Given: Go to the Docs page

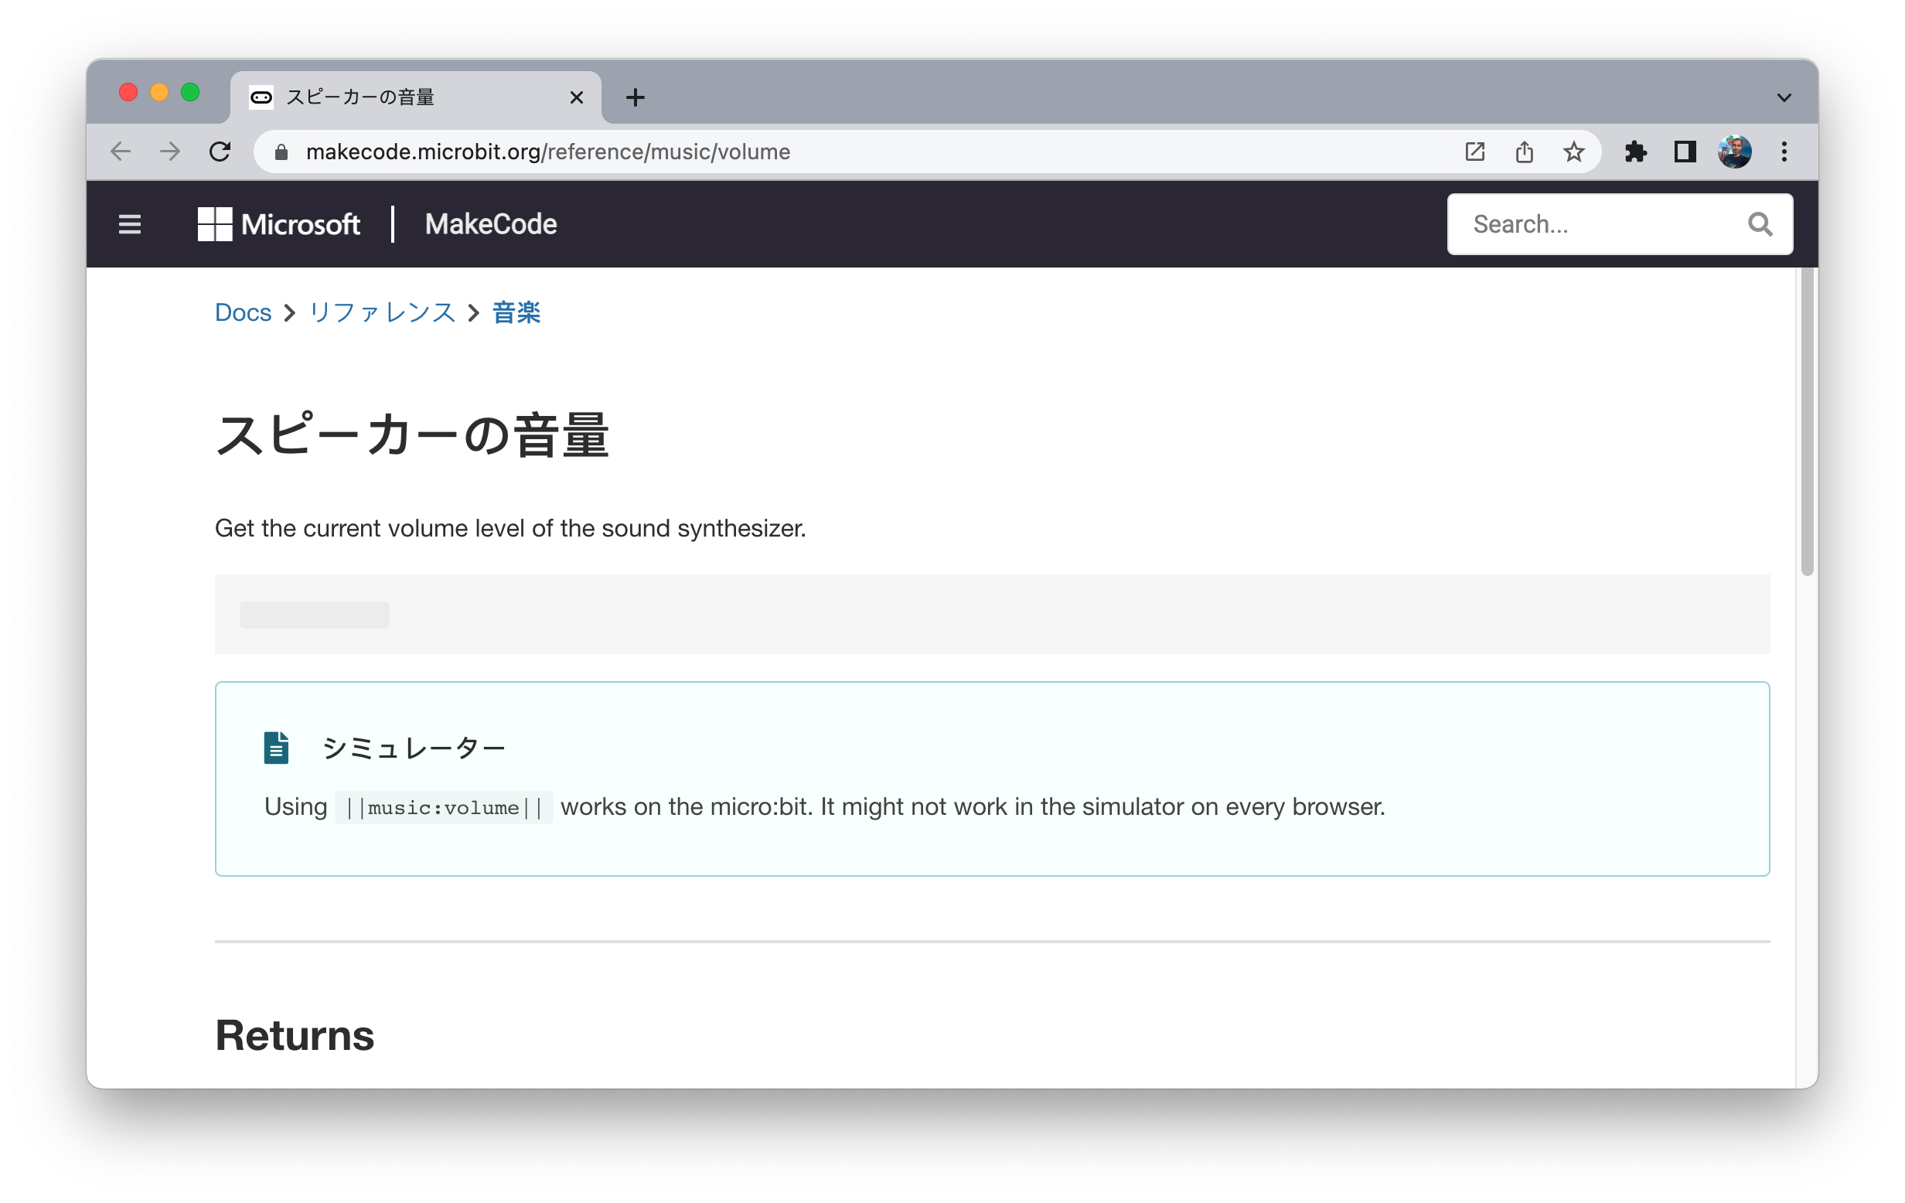Looking at the screenshot, I should 242,312.
